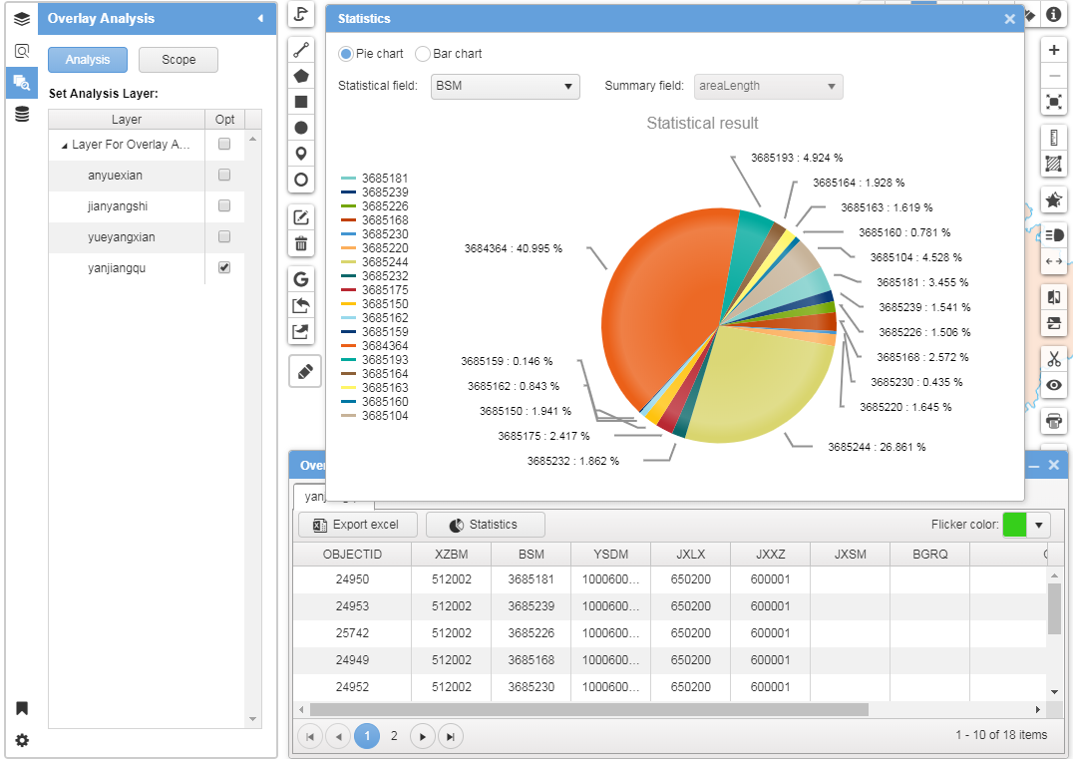Viewport: 1073px width, 759px height.
Task: Open the query search sidebar icon
Action: pyautogui.click(x=22, y=51)
